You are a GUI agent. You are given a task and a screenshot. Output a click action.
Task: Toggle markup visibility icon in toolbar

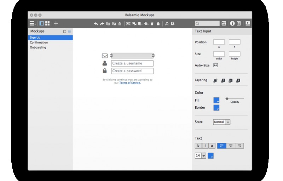click(x=173, y=23)
